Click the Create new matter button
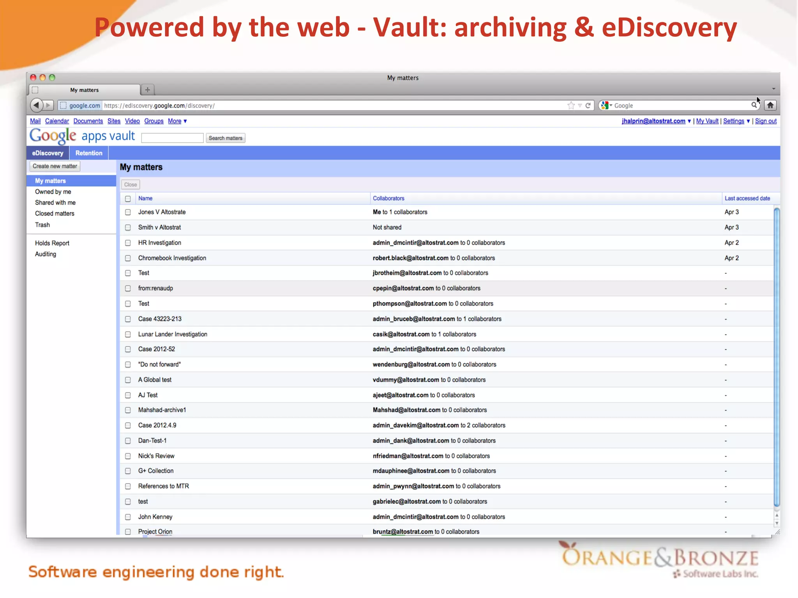This screenshot has height=598, width=798. click(55, 166)
